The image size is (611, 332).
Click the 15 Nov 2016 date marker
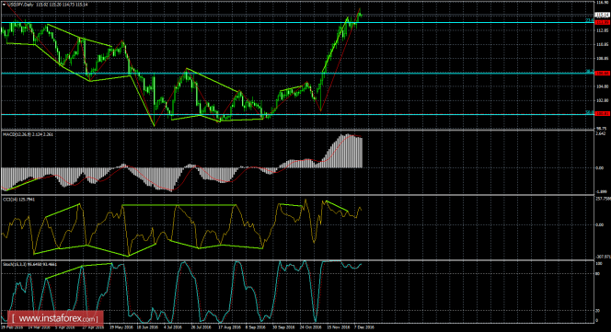coord(339,327)
